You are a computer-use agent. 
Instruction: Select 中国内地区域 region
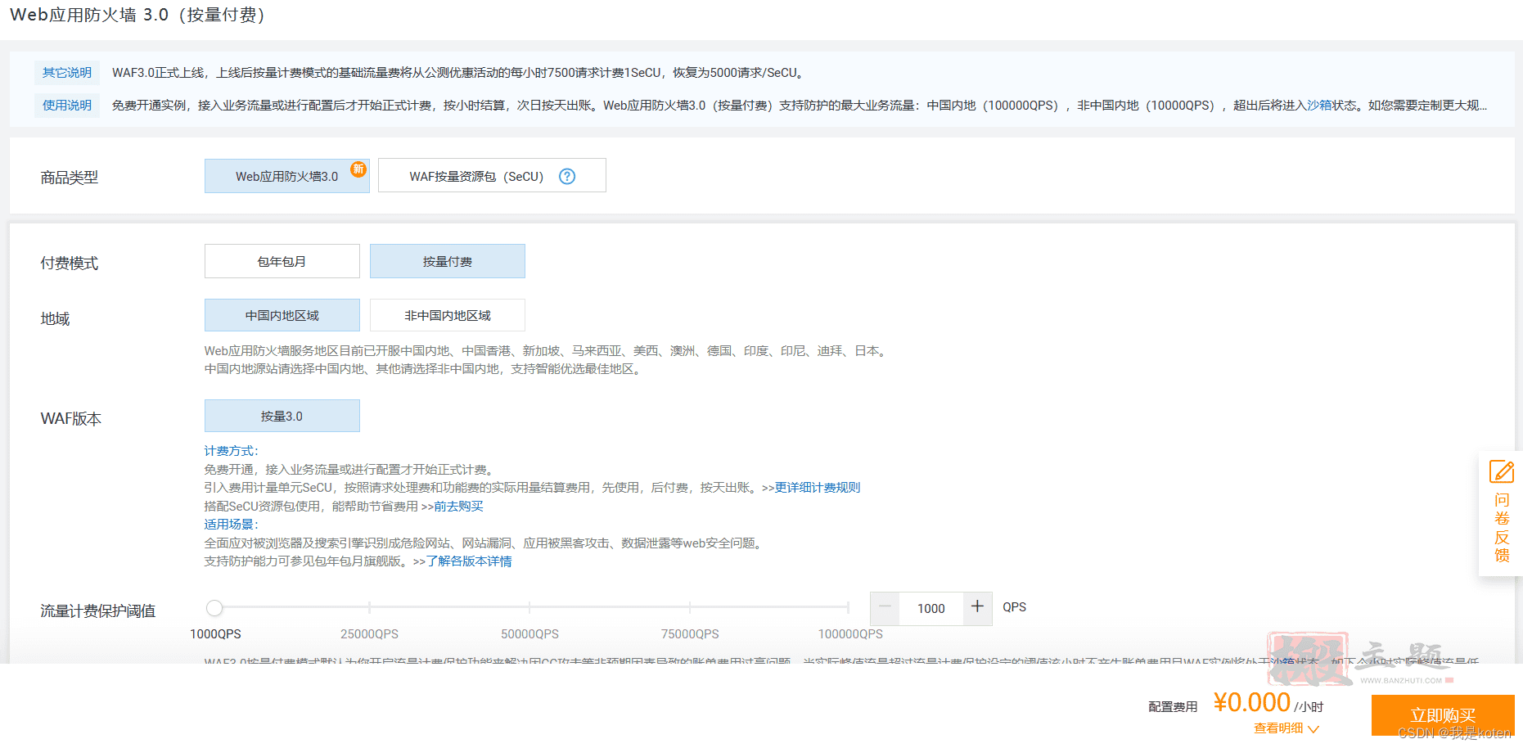[x=282, y=315]
